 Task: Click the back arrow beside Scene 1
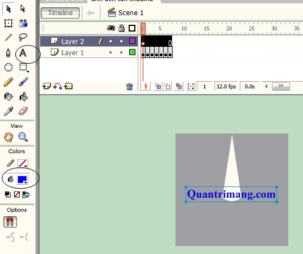91,13
